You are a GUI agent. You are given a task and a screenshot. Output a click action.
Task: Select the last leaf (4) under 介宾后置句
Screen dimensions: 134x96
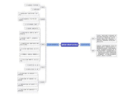click(x=27, y=90)
